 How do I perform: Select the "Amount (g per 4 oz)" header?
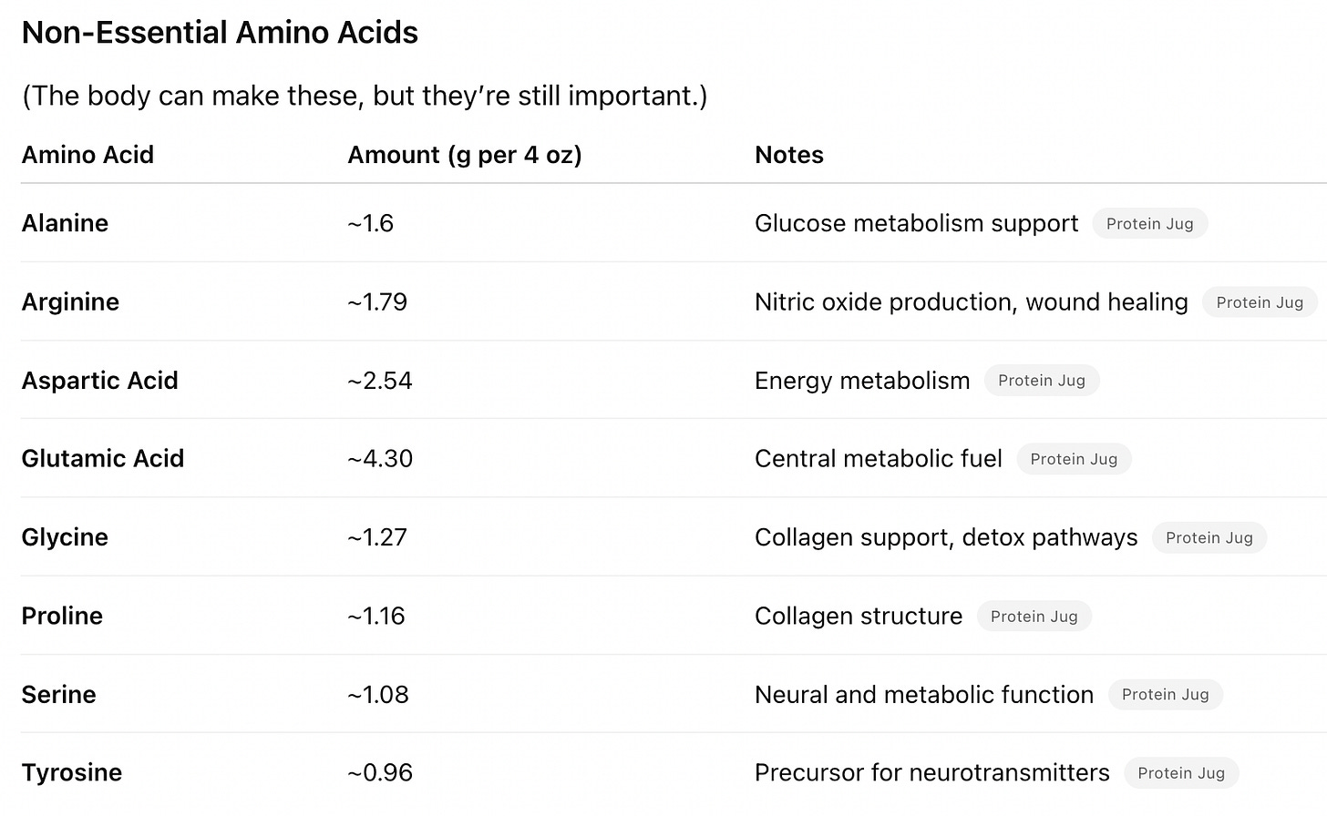pyautogui.click(x=464, y=155)
